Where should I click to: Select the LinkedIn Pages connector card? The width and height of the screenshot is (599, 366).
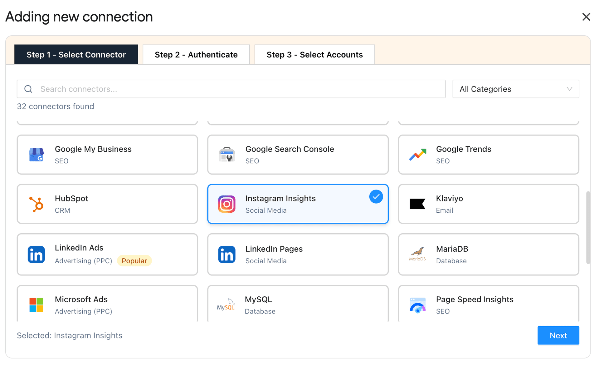(x=298, y=255)
